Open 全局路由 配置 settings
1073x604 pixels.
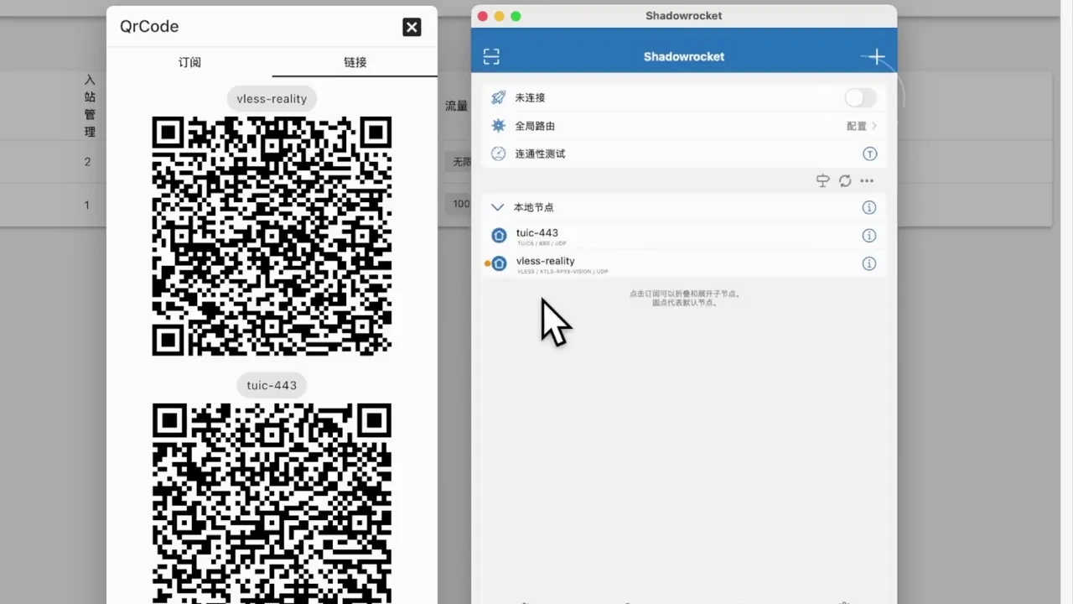click(x=861, y=126)
